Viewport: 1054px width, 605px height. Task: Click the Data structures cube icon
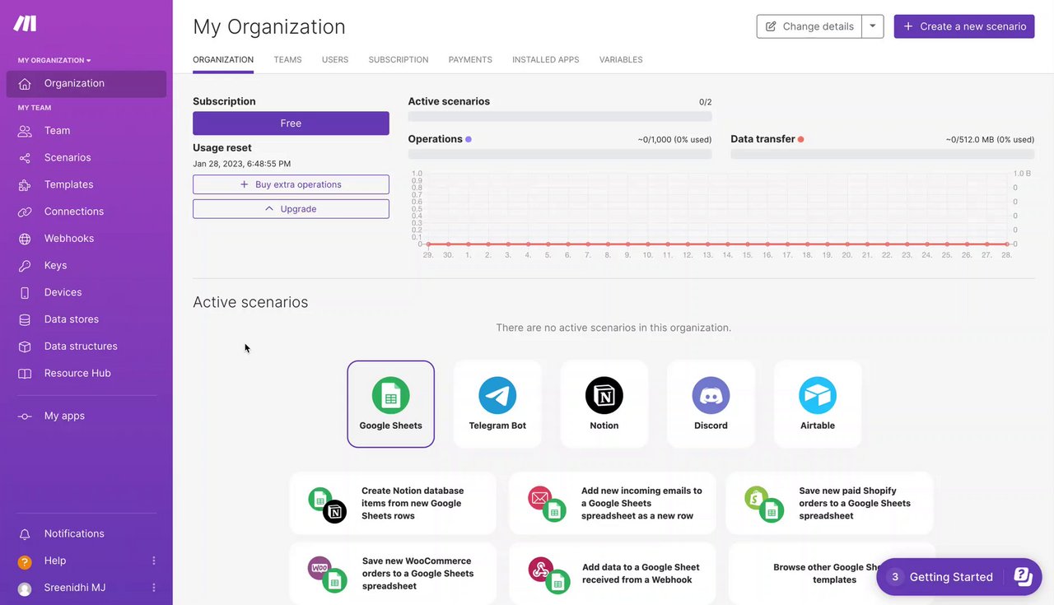[25, 347]
